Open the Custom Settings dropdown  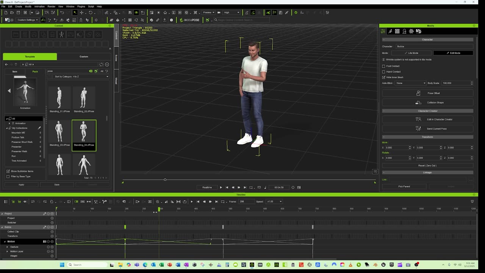pyautogui.click(x=27, y=20)
